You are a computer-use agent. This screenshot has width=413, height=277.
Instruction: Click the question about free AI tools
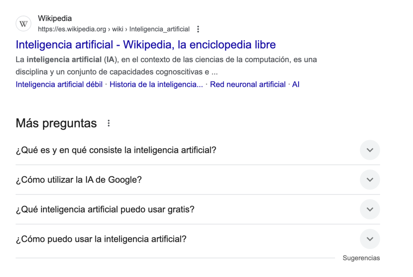(x=105, y=209)
